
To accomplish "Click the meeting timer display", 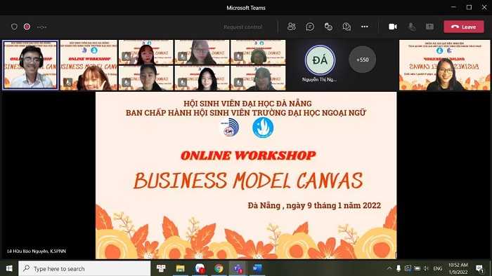I will 41,27.
